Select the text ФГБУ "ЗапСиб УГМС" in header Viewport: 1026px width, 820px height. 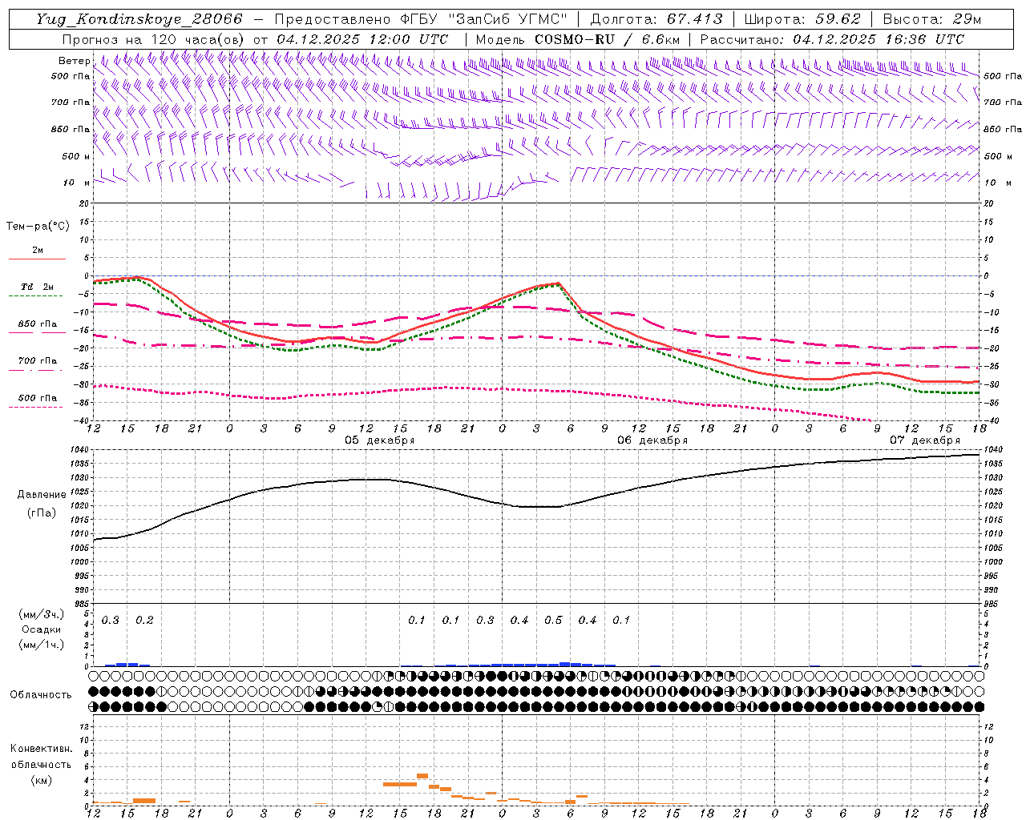483,19
